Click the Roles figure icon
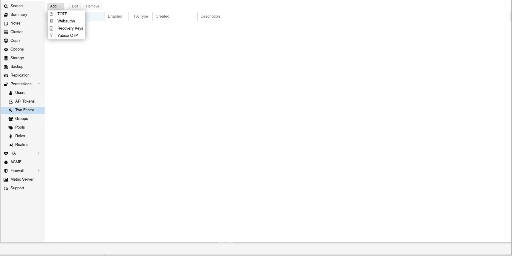Viewport: 512px width, 256px height. (x=11, y=136)
